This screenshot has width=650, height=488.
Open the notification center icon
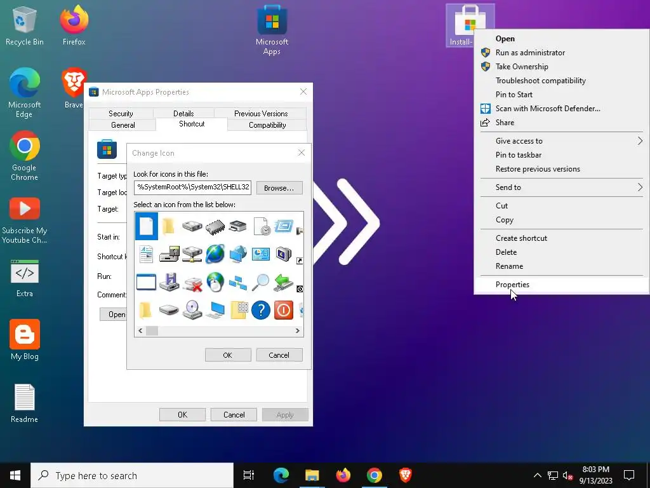click(x=629, y=475)
